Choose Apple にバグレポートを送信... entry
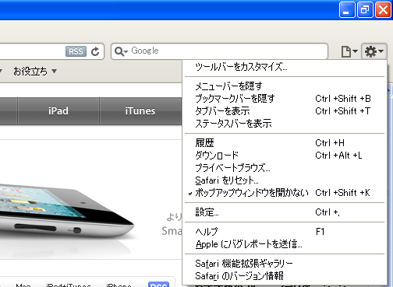Viewport: 393px width, 287px height. pos(284,244)
